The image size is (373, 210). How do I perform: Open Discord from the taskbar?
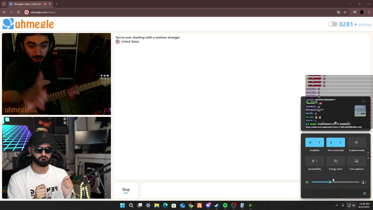[208, 205]
